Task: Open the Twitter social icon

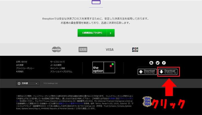Action: pyautogui.click(x=158, y=63)
